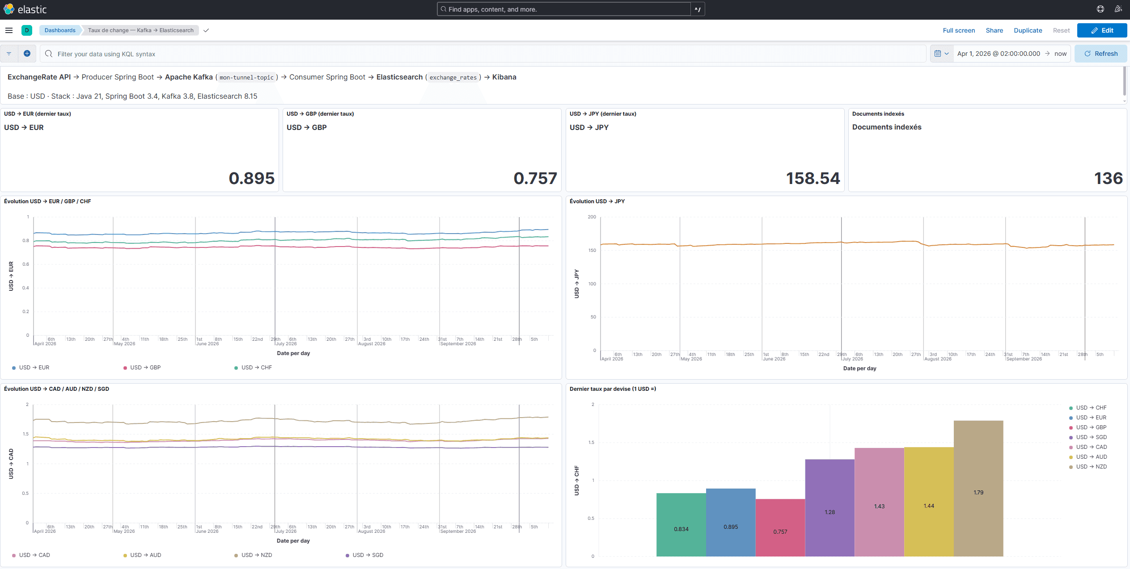1130x569 pixels.
Task: Click USD → CHF color dot in bar legend
Action: pos(1071,408)
